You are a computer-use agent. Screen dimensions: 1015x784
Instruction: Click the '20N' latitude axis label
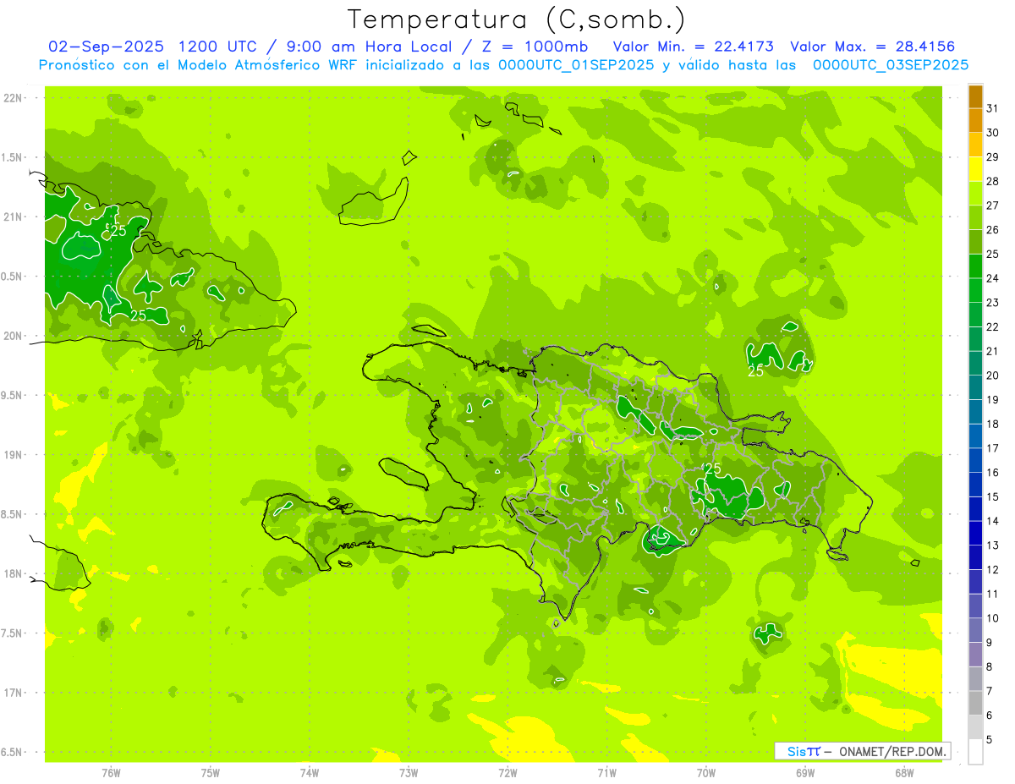13,336
